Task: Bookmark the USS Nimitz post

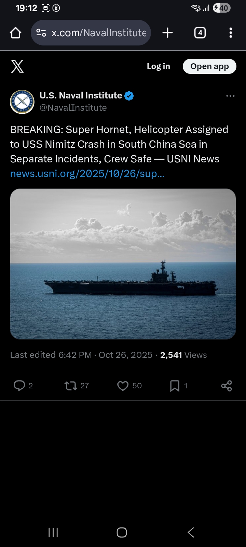Action: (x=175, y=386)
